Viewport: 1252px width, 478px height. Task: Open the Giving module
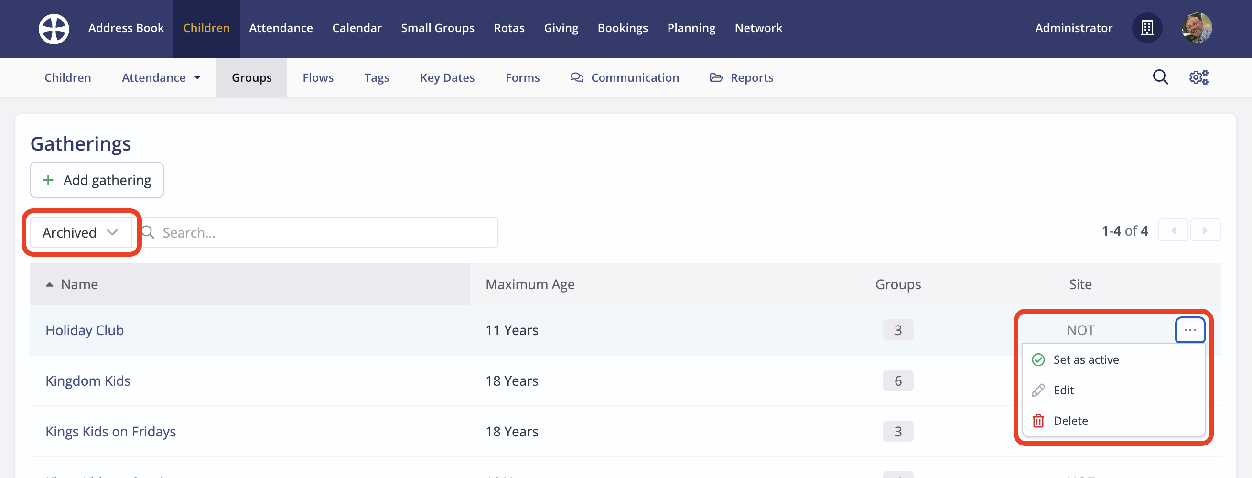561,28
